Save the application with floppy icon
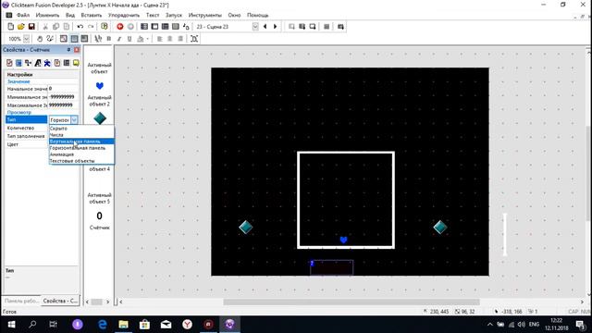This screenshot has width=592, height=333. tap(31, 27)
